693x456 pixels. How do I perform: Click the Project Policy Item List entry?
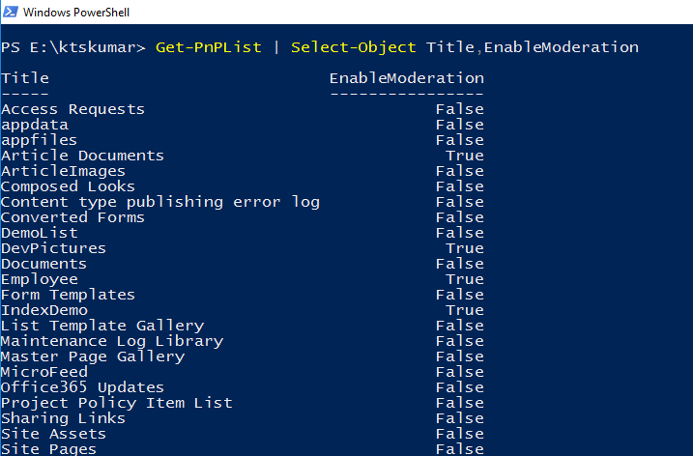click(116, 403)
